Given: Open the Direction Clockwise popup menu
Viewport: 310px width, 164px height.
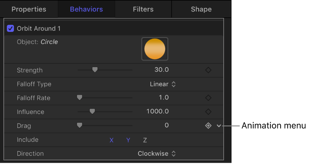Looking at the screenshot, I should point(157,153).
